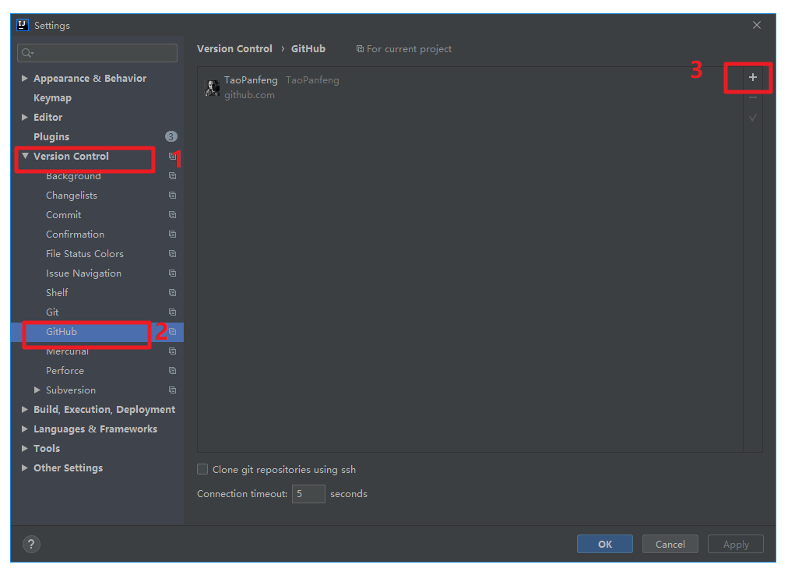795x568 pixels.
Task: Click the project-level icon beside Perforce
Action: tap(172, 370)
